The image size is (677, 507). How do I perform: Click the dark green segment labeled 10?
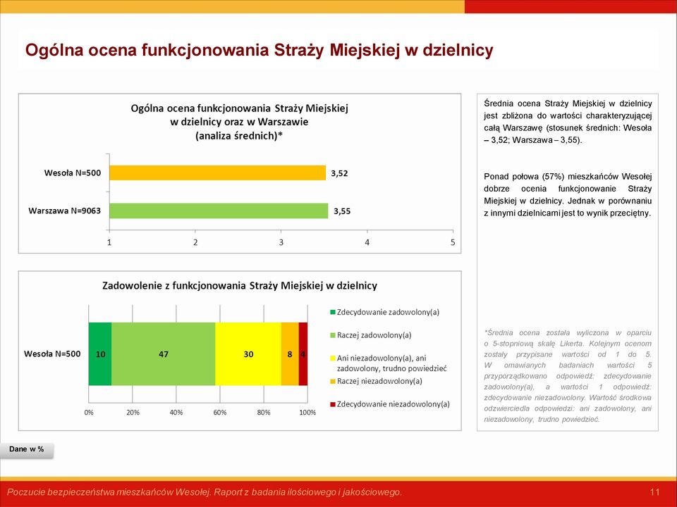tap(100, 354)
